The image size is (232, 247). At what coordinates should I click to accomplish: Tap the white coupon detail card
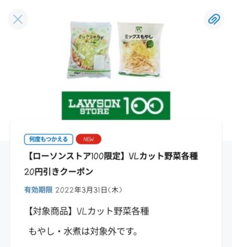coord(116,184)
